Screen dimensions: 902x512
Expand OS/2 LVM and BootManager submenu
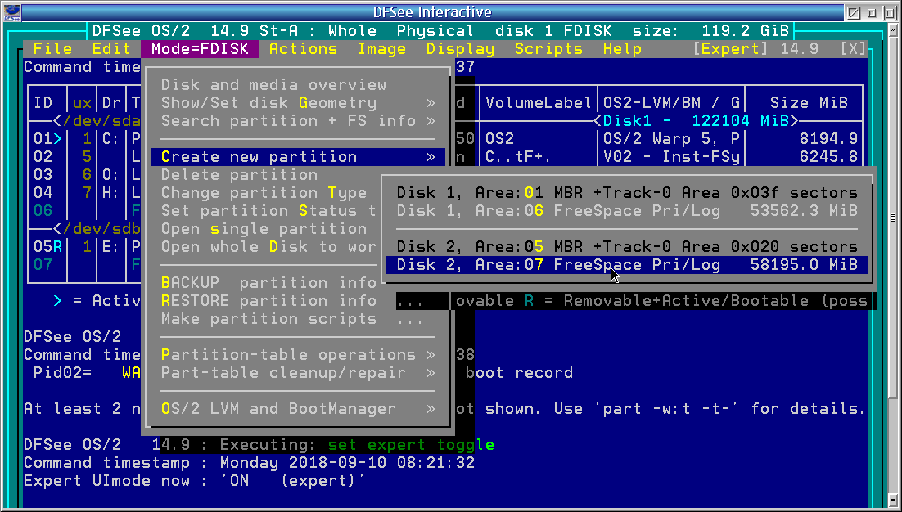[297, 409]
